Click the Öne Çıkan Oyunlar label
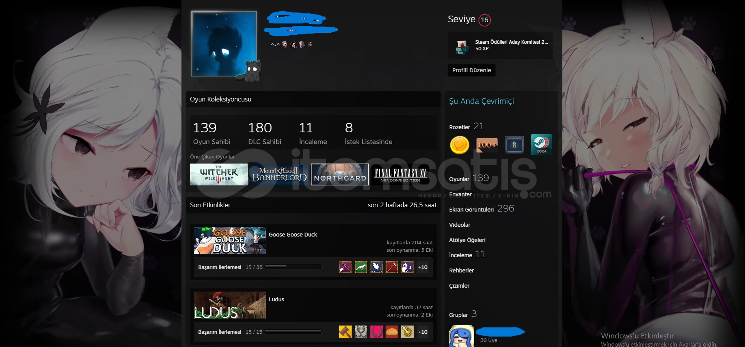Image resolution: width=745 pixels, height=347 pixels. pos(212,157)
